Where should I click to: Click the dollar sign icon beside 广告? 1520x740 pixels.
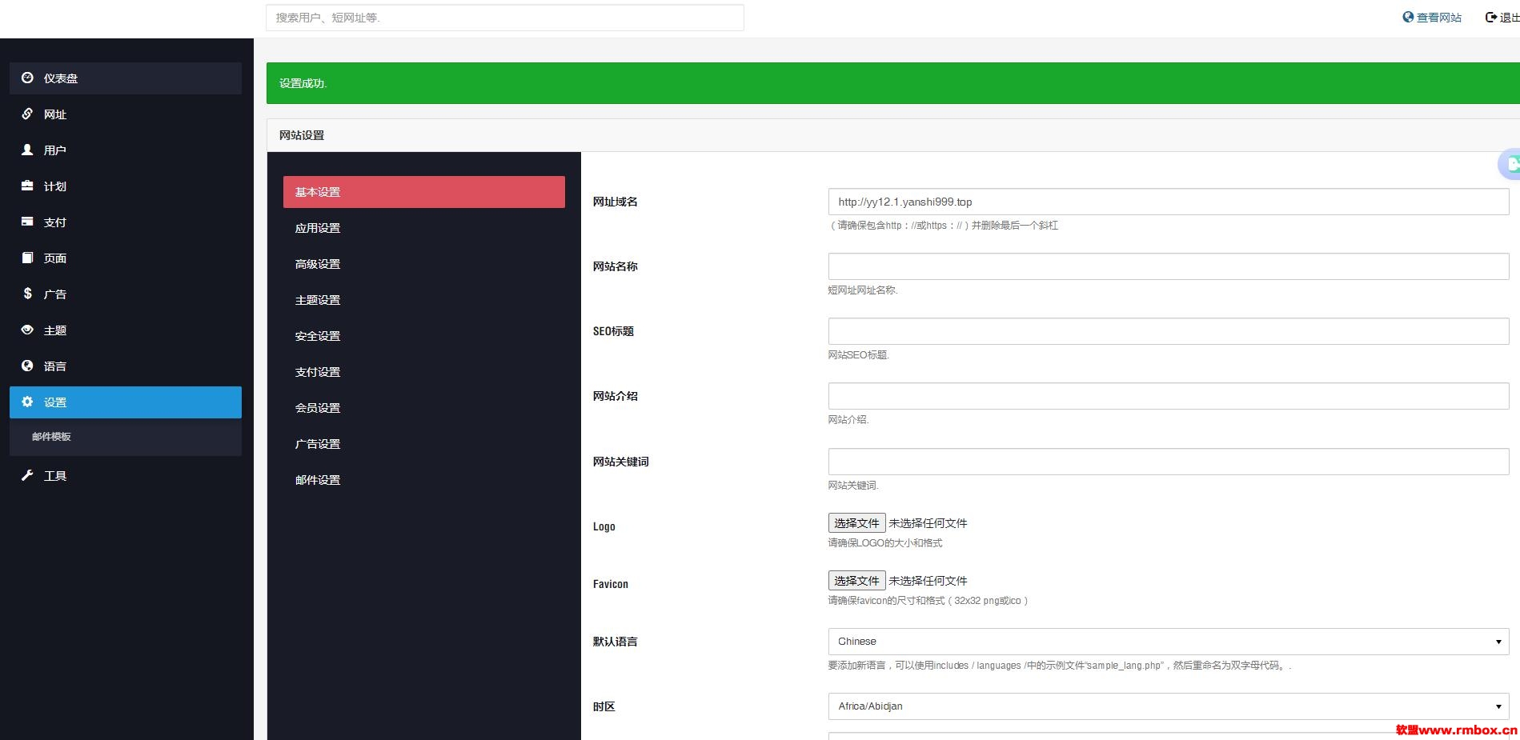(27, 294)
